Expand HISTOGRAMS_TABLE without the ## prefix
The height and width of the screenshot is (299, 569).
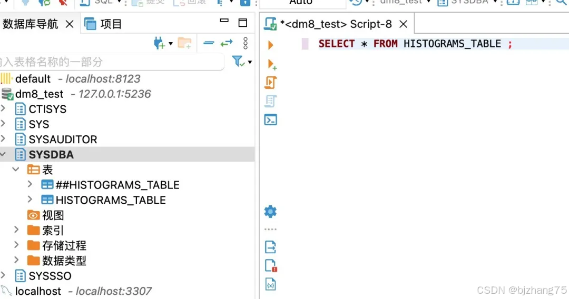tap(30, 200)
